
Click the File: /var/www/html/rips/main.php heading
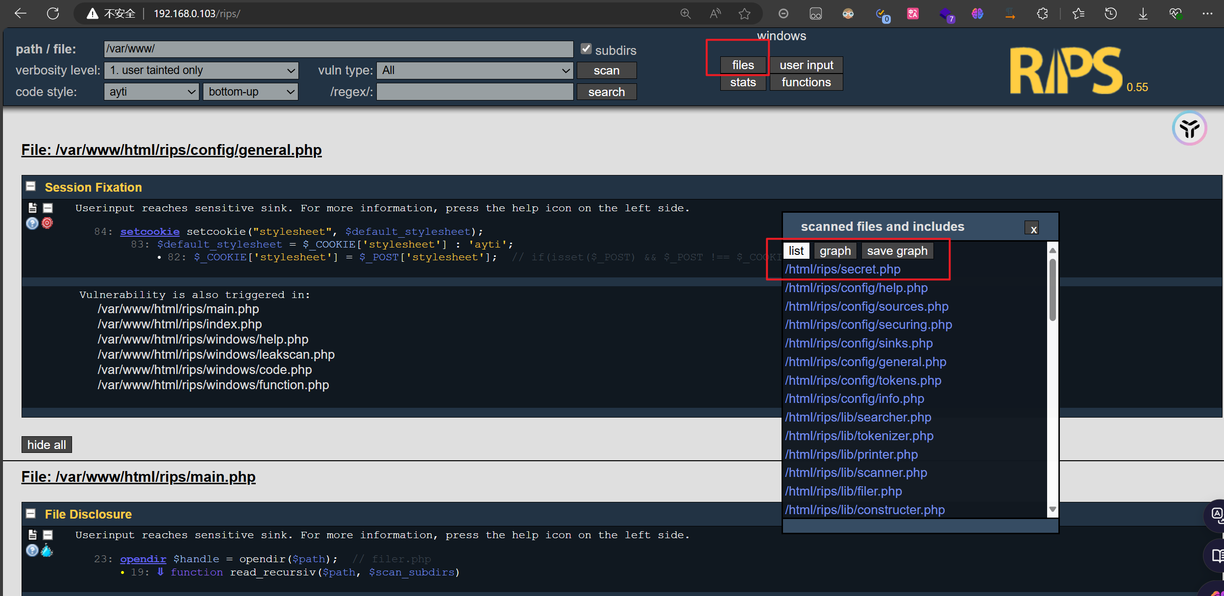[138, 476]
